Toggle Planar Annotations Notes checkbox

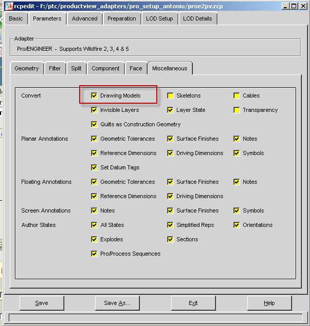[x=236, y=139]
